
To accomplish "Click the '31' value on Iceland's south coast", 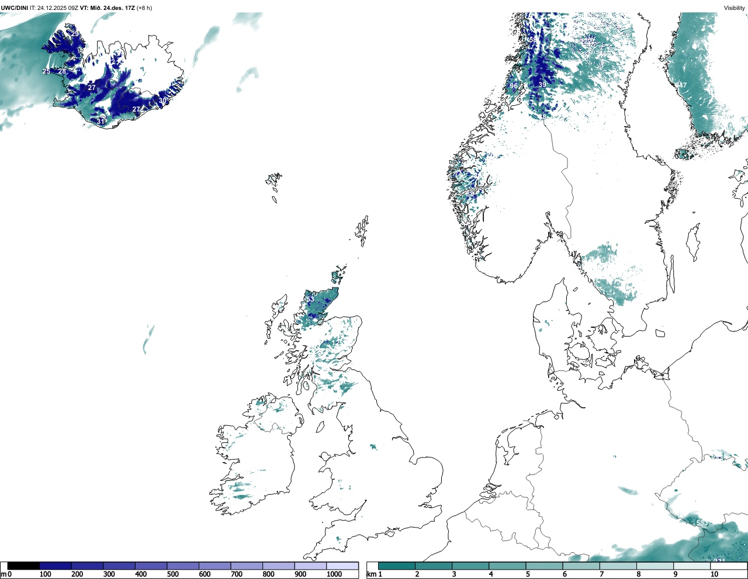I will [x=101, y=122].
